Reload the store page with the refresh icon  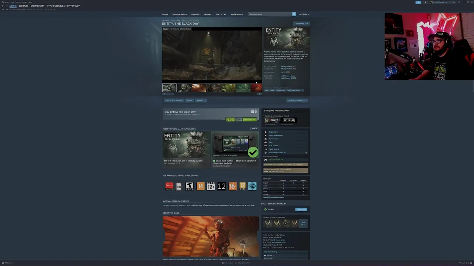(3, 9)
